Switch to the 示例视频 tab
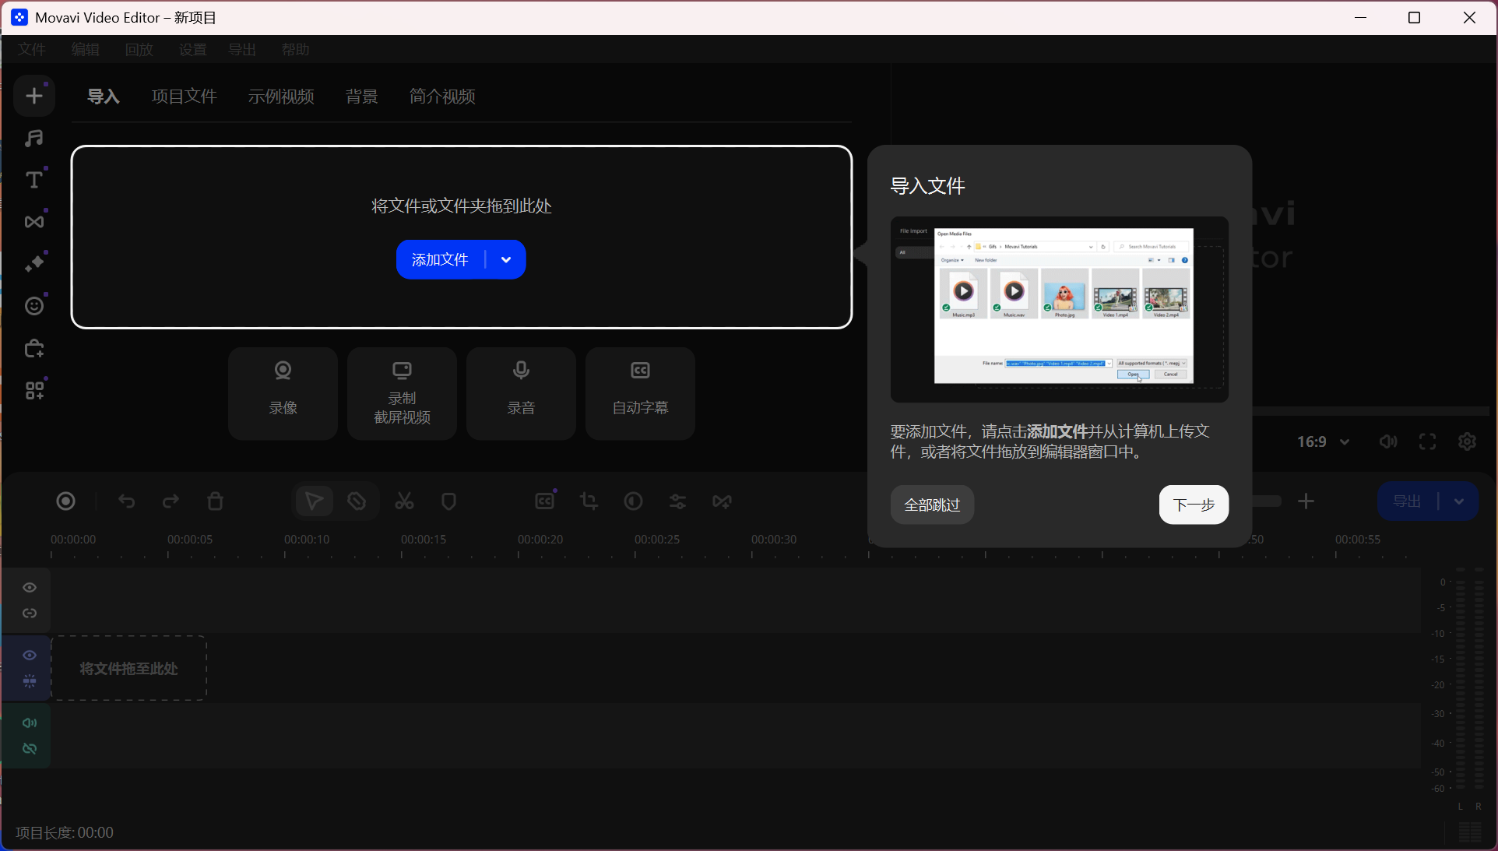The height and width of the screenshot is (851, 1498). [x=281, y=97]
